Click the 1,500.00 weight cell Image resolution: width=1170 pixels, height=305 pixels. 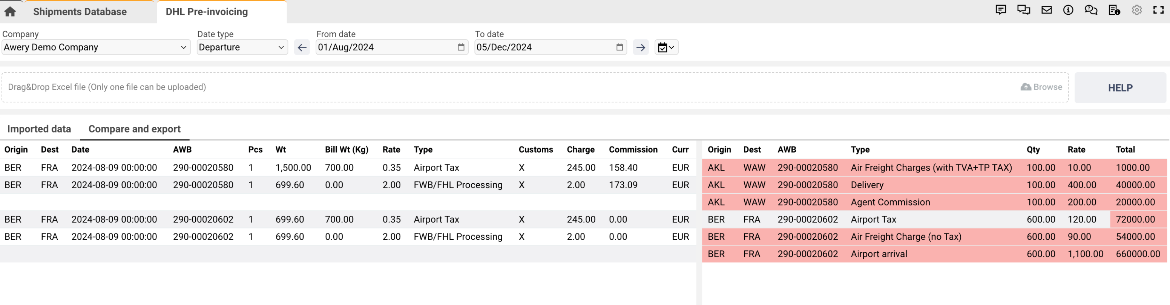[293, 168]
